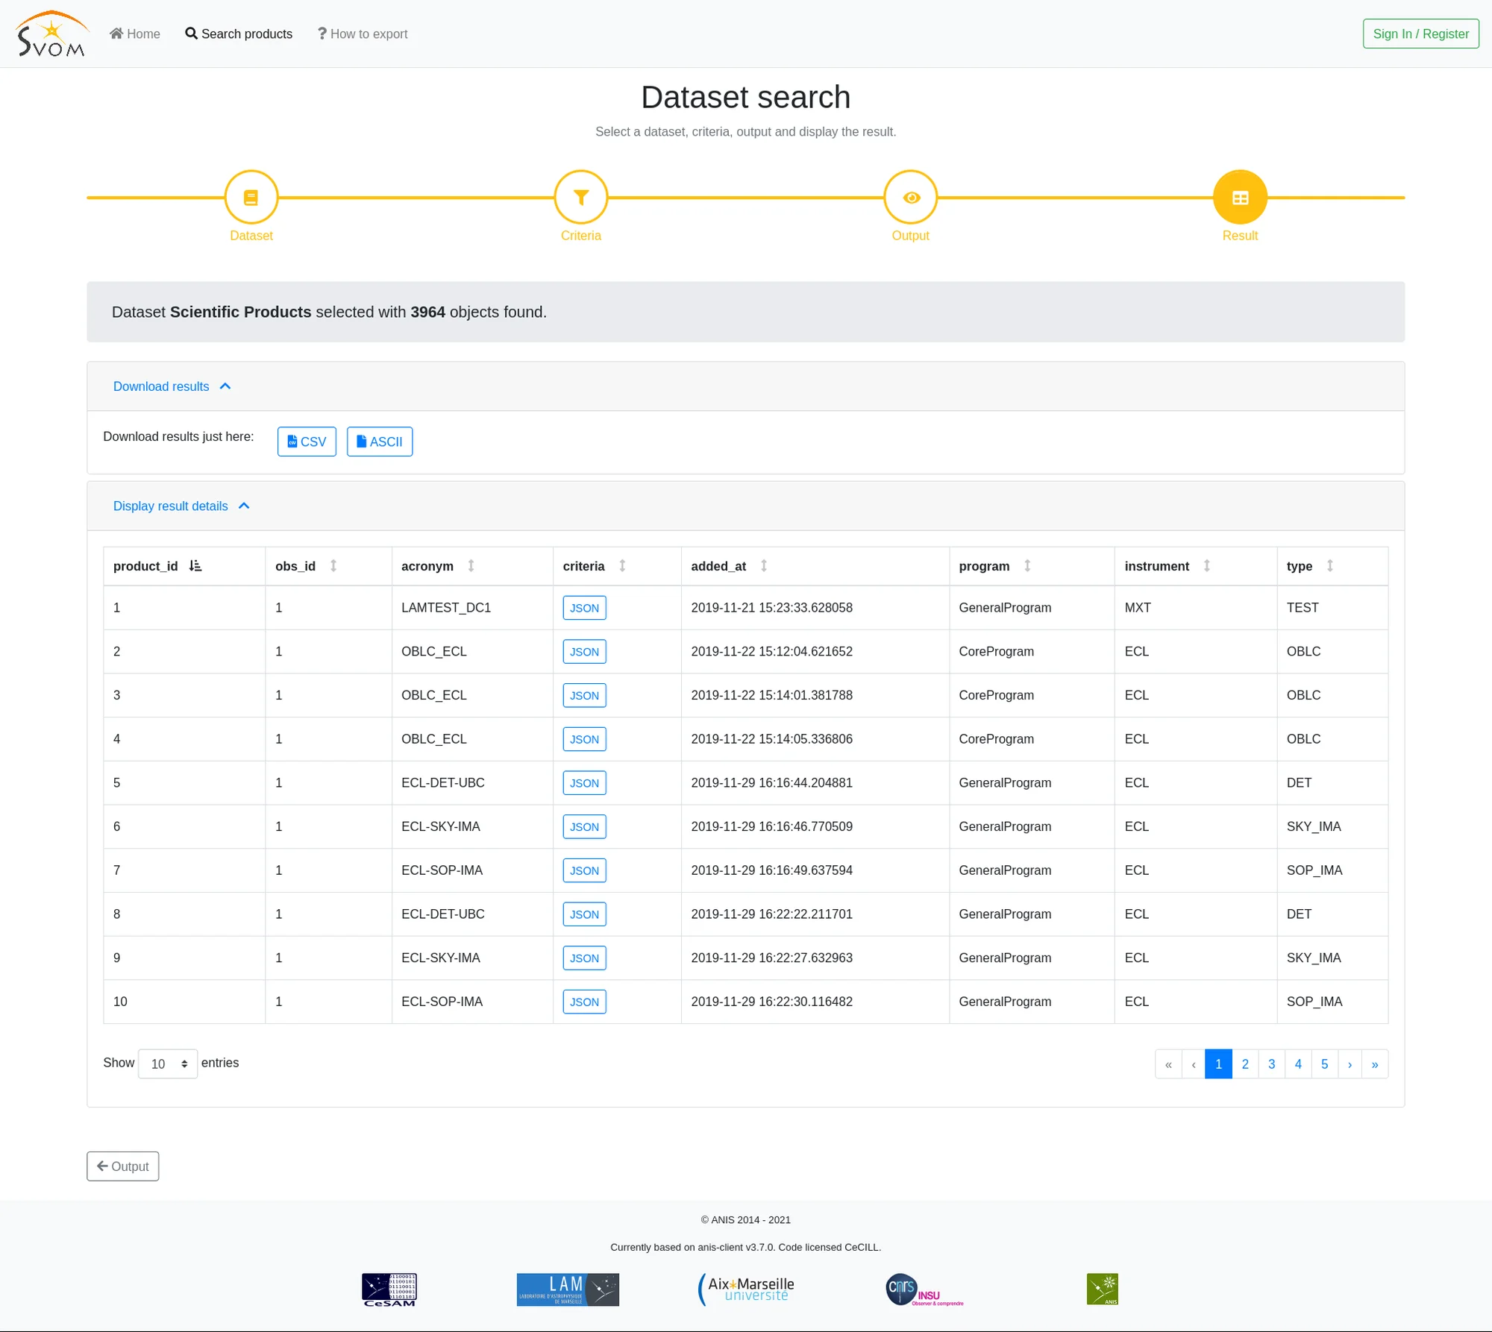Viewport: 1492px width, 1332px height.
Task: Click the CNRS INSU logo
Action: 924,1289
